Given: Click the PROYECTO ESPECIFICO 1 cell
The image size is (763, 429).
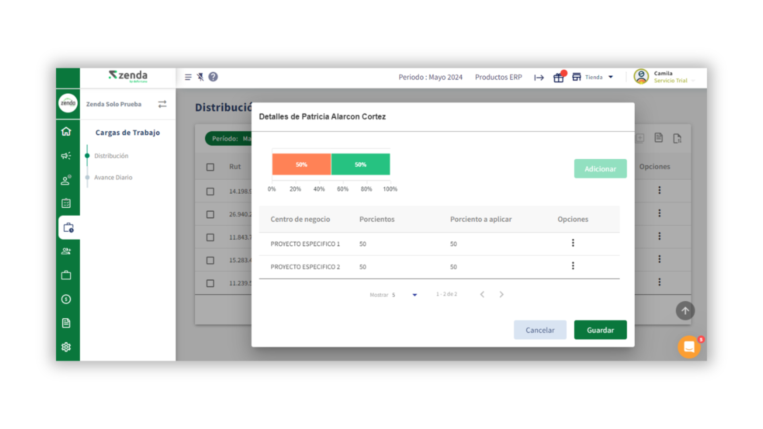Looking at the screenshot, I should point(305,244).
